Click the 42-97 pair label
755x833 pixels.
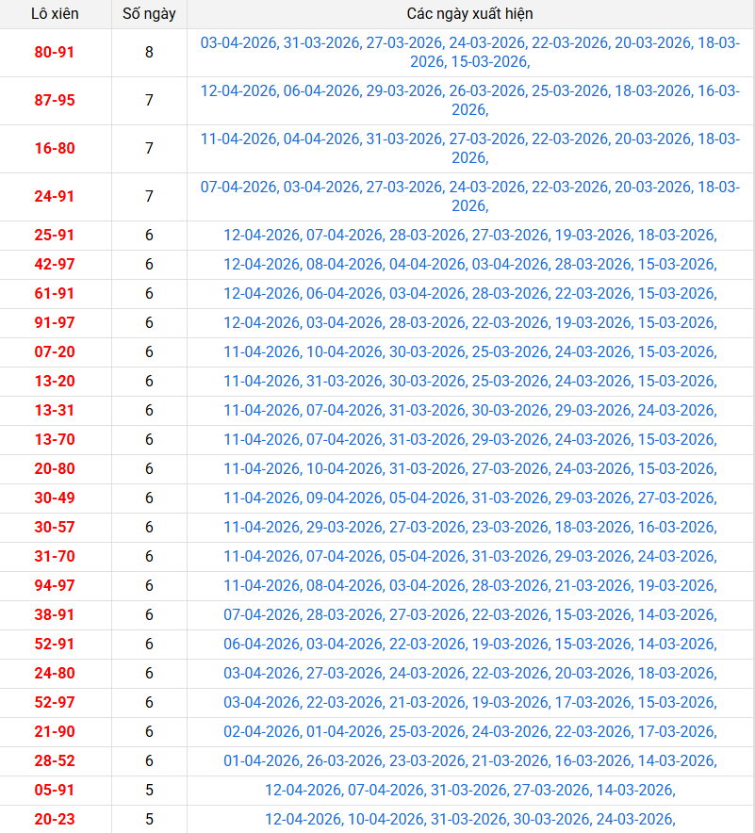click(x=55, y=265)
